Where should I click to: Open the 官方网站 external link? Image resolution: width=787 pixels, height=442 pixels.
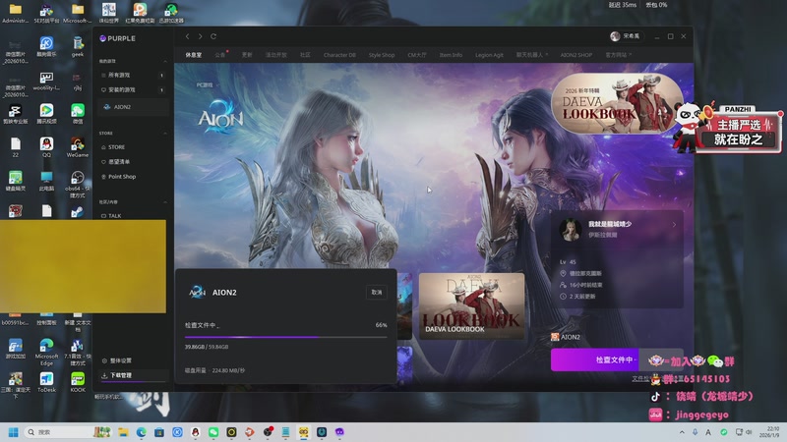[x=618, y=55]
